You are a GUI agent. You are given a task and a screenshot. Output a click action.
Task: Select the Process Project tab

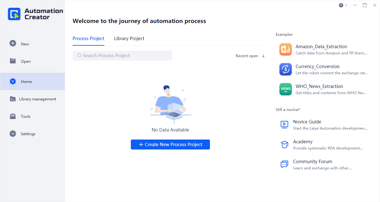click(x=88, y=39)
